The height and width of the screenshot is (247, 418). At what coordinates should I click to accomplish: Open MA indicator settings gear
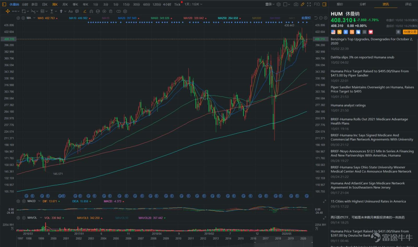[18, 18]
